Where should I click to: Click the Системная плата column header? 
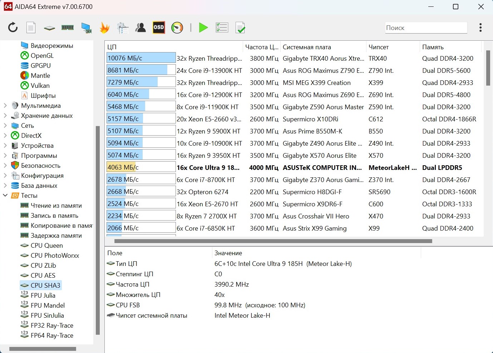[307, 47]
